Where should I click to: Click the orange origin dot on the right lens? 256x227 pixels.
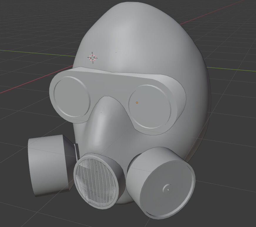tap(137, 102)
